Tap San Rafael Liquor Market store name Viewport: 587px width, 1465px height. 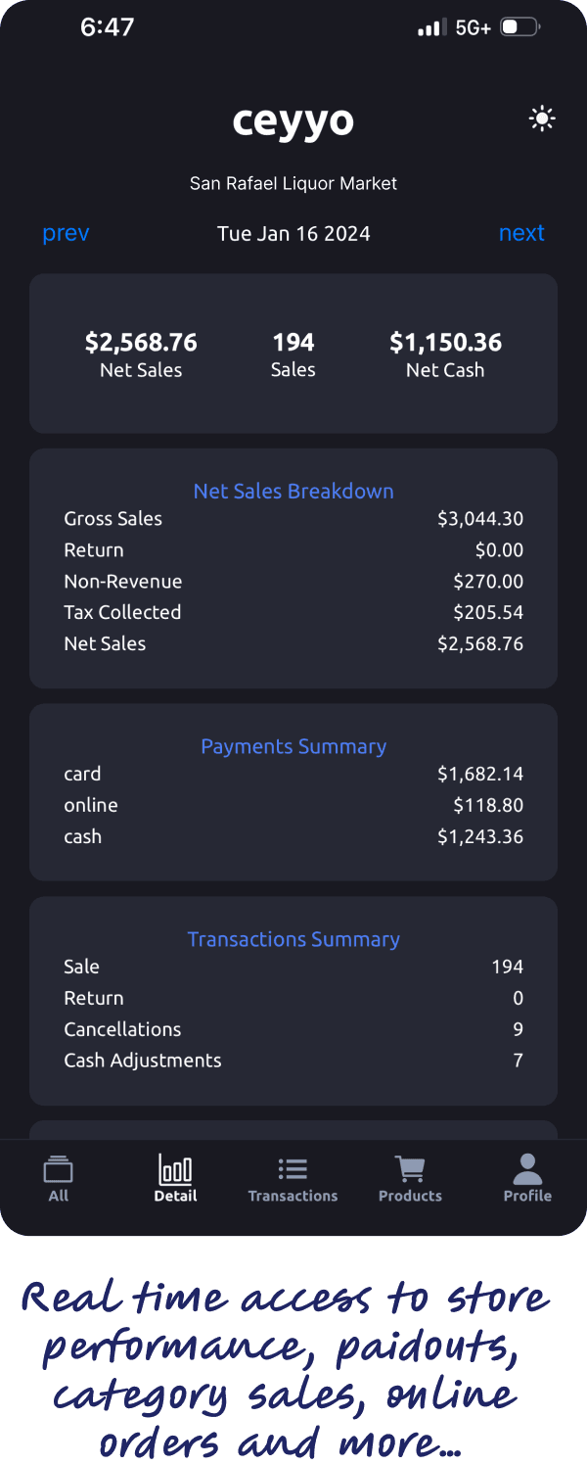[x=293, y=183]
